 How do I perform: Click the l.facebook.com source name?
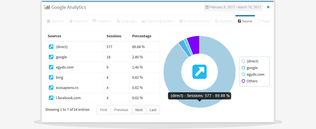coord(68,98)
